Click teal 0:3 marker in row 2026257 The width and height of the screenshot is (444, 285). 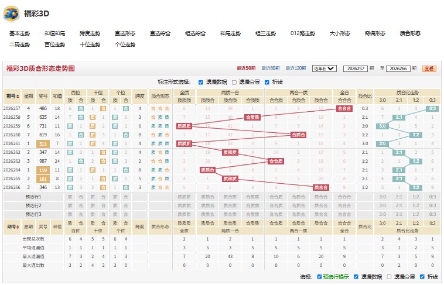(x=432, y=108)
